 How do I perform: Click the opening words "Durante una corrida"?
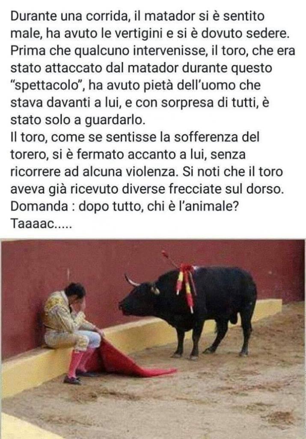(x=70, y=16)
